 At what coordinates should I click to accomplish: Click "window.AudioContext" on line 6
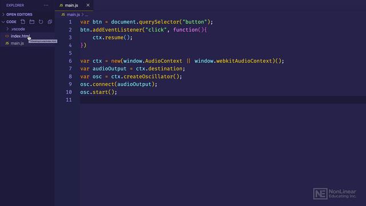point(153,61)
